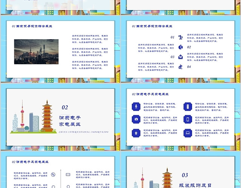This screenshot has height=188, width=241.
Task: Click the outlined mail envelope icon
Action: tap(68, 174)
